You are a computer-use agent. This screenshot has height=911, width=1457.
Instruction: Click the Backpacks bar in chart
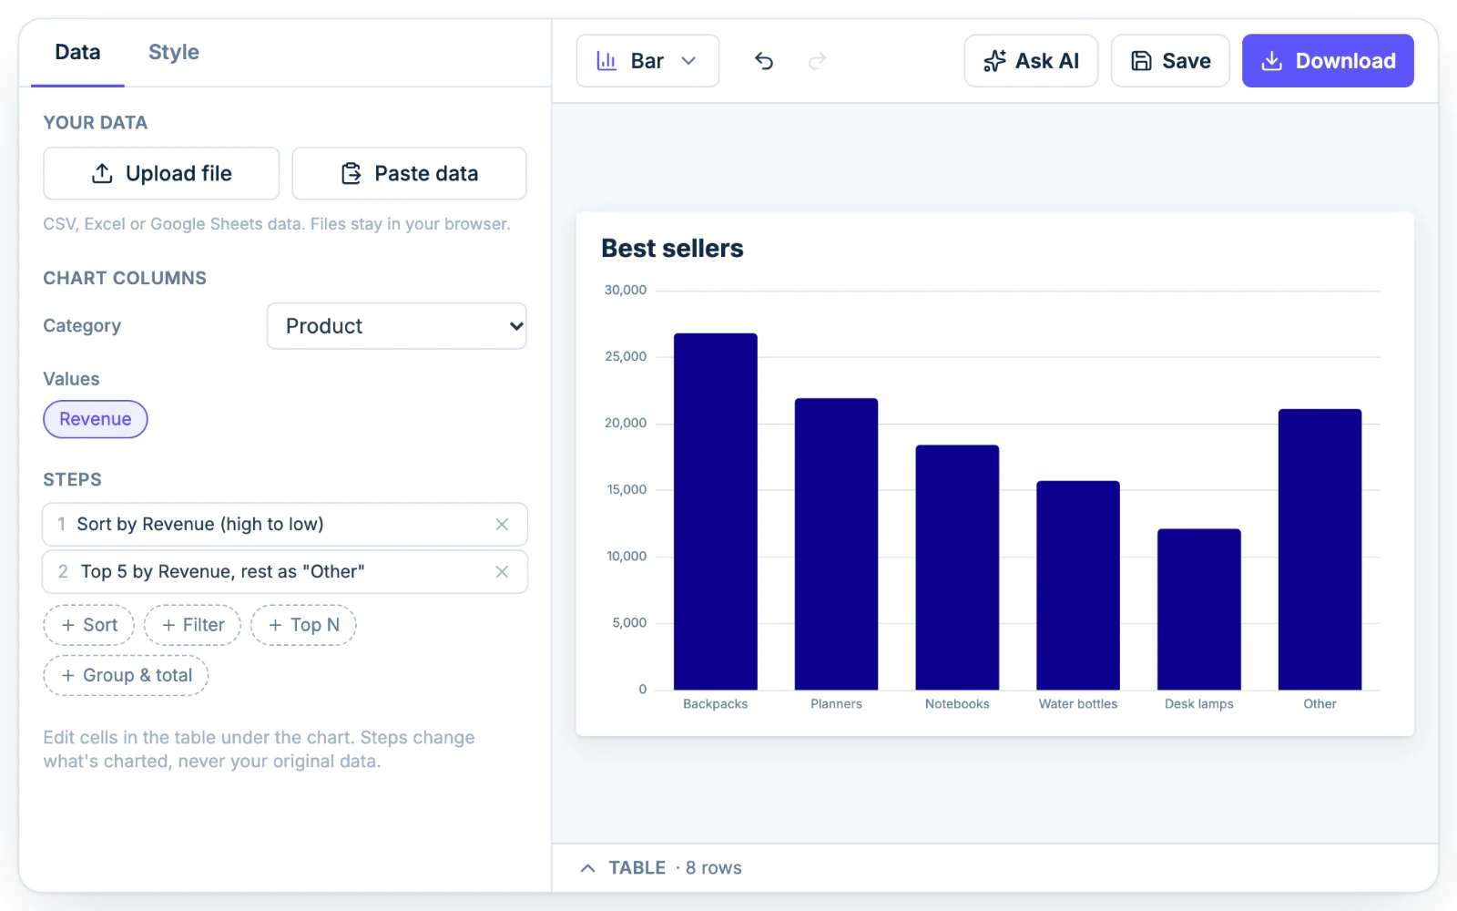point(716,512)
